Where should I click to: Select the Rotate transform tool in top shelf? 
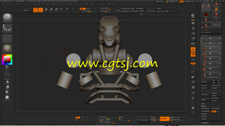[56, 10]
